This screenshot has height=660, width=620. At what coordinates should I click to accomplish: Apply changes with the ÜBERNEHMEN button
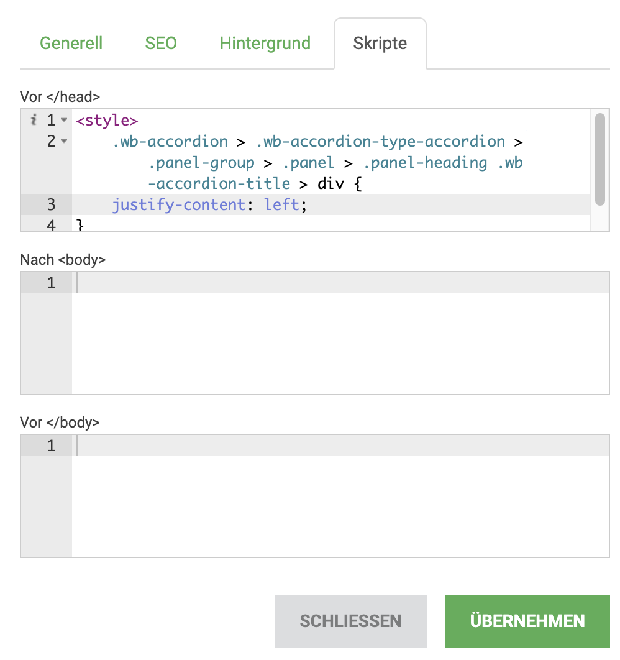point(527,621)
